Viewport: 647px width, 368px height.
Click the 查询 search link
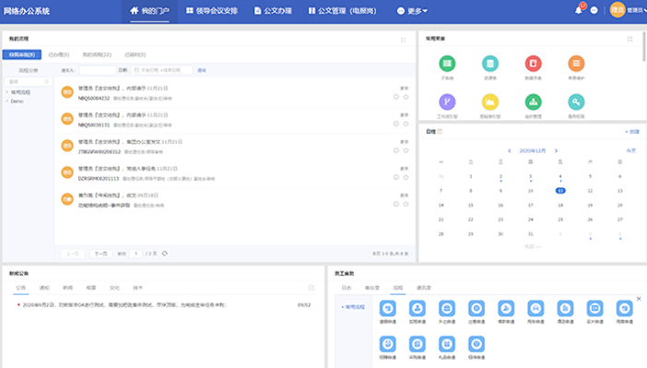click(202, 70)
